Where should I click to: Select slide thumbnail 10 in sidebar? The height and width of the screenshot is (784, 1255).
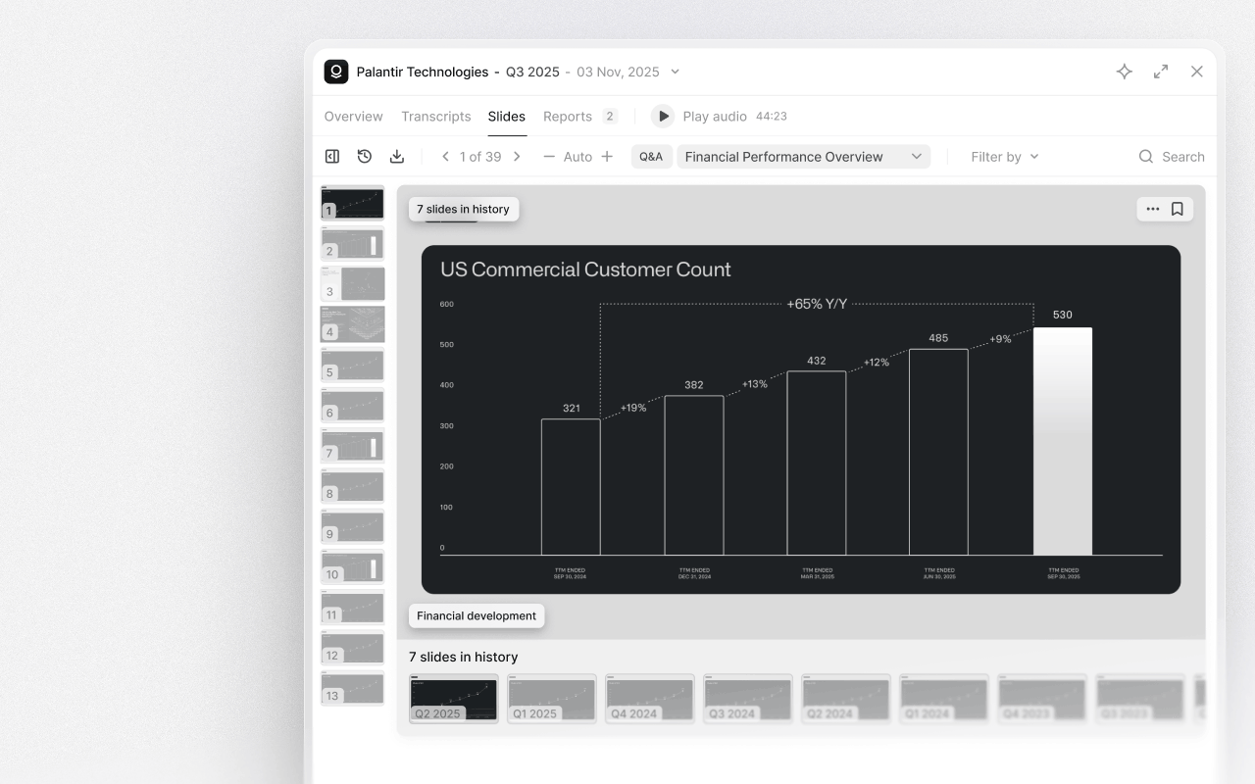pos(353,567)
